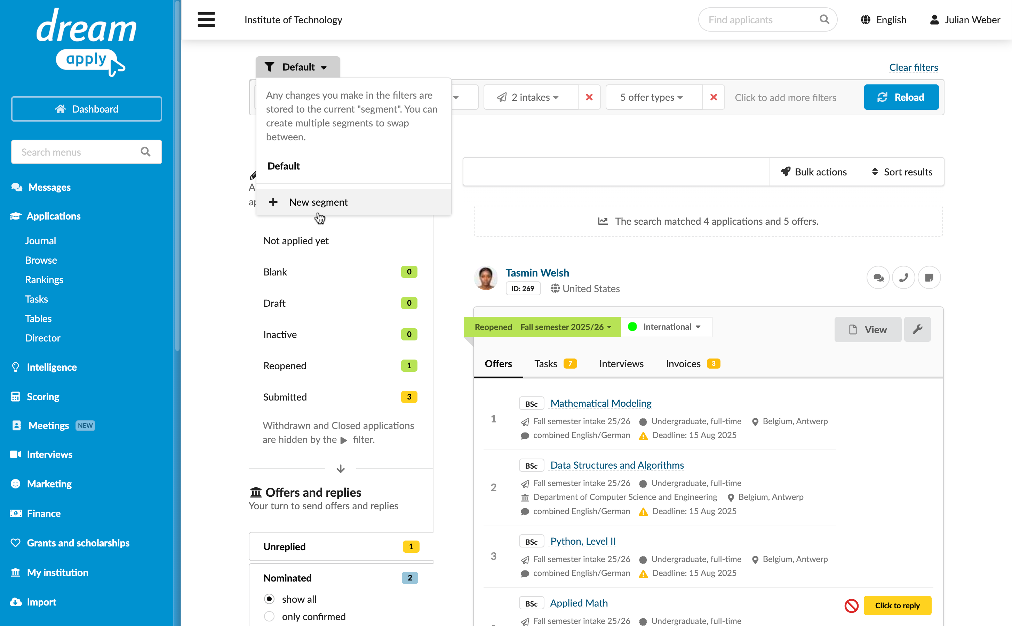The width and height of the screenshot is (1012, 626).
Task: Switch to the Offers tab
Action: [498, 363]
